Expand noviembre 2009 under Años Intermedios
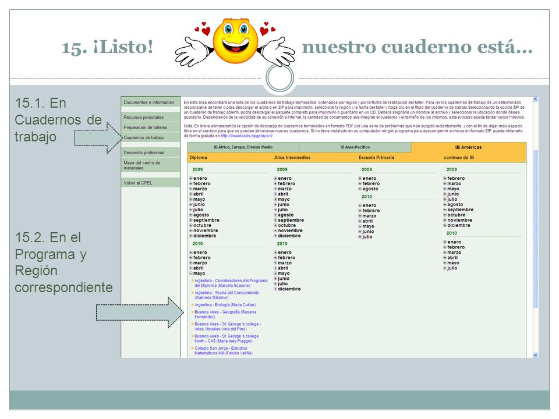The image size is (559, 419). tap(275, 230)
